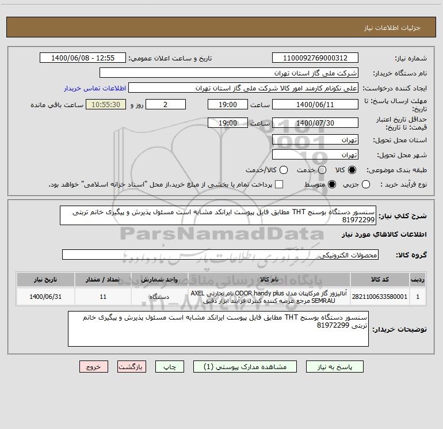Click the استان محل تحویل field
The height and width of the screenshot is (429, 443).
coord(315,139)
